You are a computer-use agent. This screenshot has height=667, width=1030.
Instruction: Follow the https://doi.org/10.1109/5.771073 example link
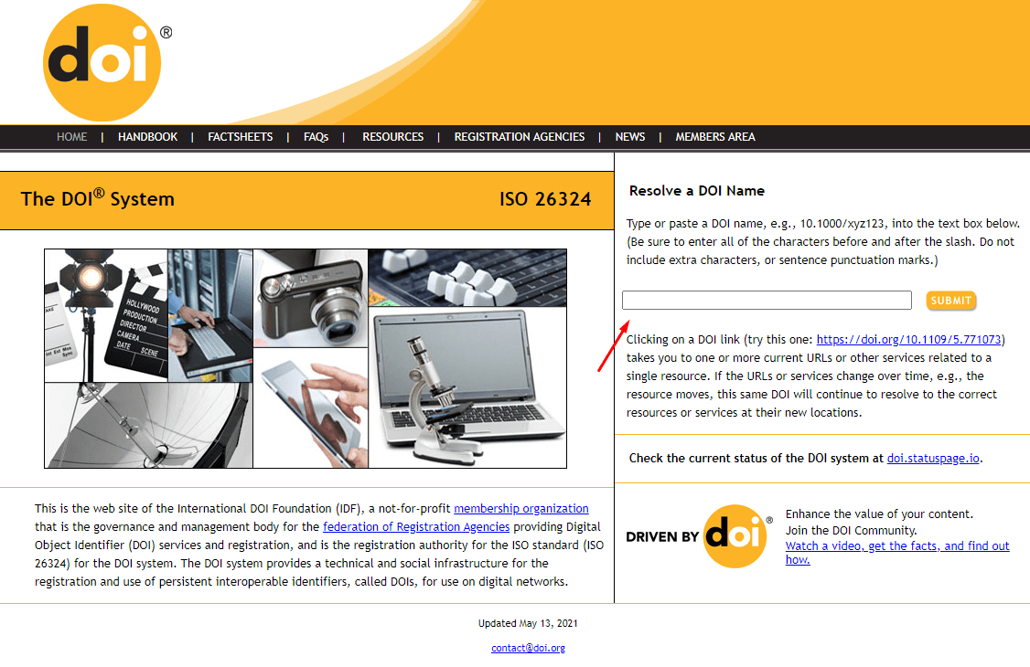(908, 340)
